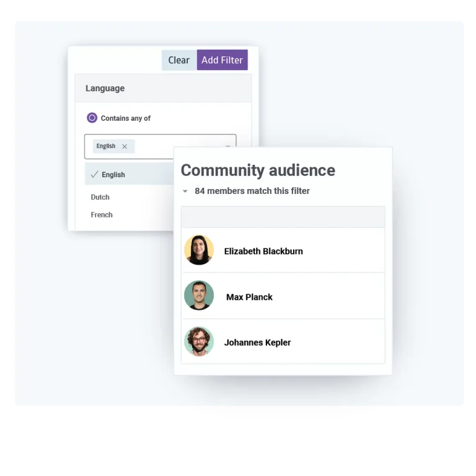Click the purple Add Filter button
Viewport: 476px width, 476px height.
(x=222, y=60)
